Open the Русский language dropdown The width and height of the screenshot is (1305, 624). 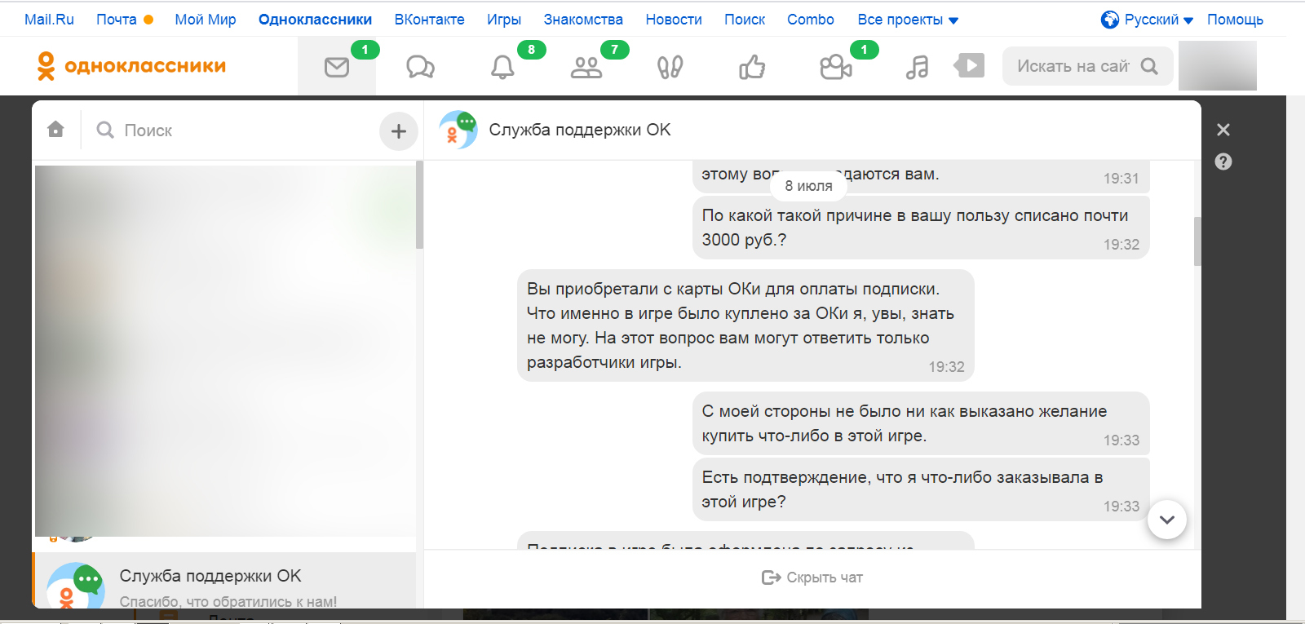tap(1148, 20)
